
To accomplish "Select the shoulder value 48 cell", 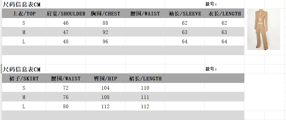I will coord(66,42).
